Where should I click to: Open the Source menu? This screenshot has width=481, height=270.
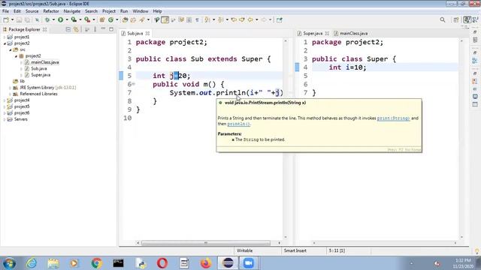(32, 11)
